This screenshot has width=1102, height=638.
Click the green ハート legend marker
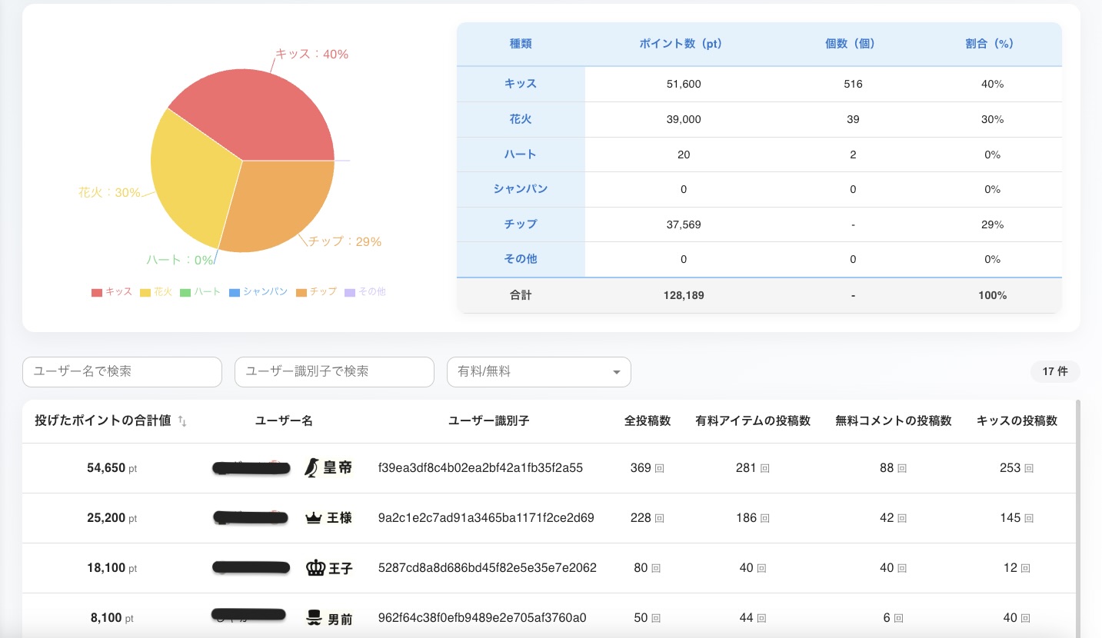[x=185, y=291]
